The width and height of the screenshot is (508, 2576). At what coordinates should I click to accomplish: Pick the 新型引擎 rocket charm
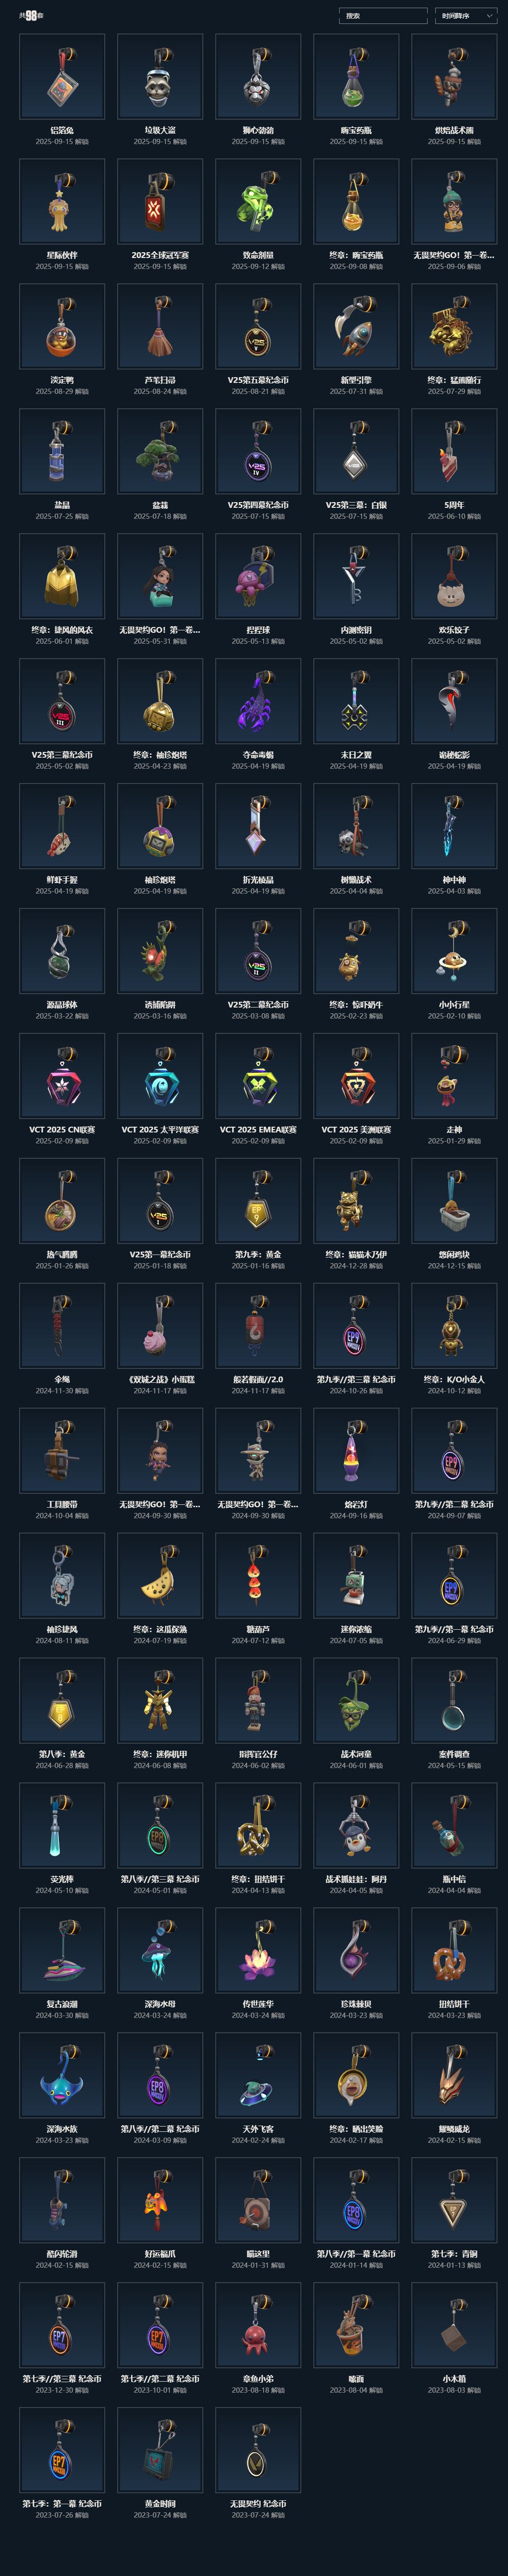[x=356, y=327]
